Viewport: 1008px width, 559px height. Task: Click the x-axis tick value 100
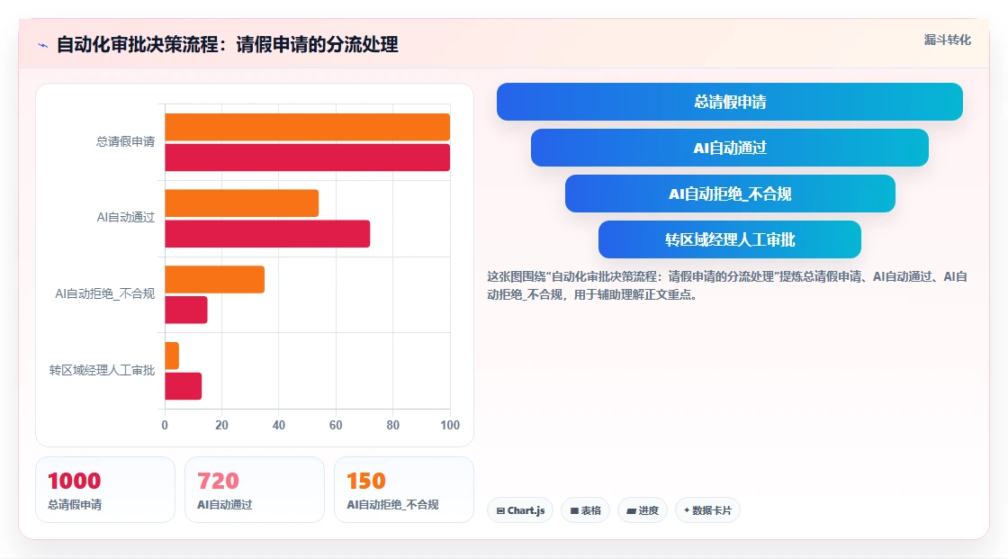click(x=450, y=425)
